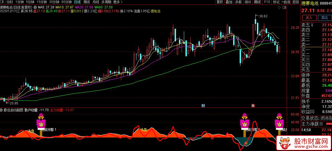Add stock via +自选 button

point(286,2)
